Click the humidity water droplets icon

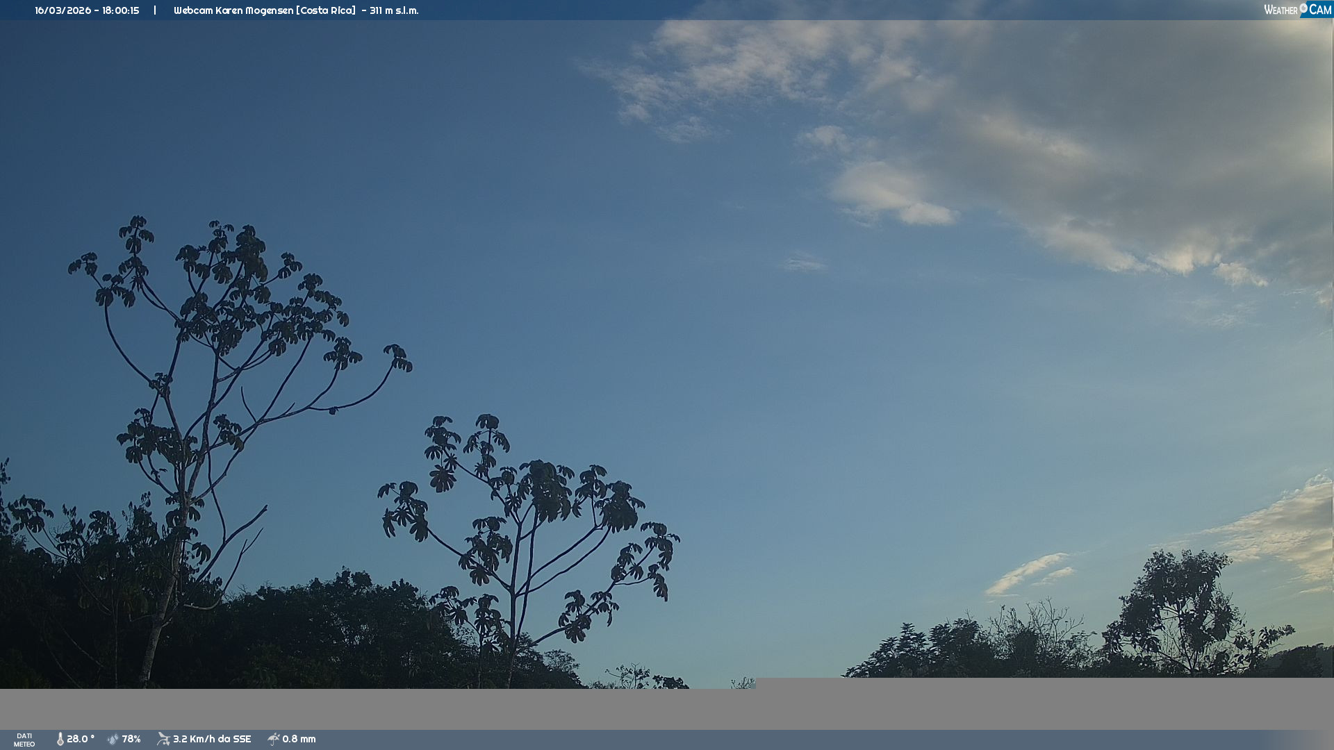point(113,739)
